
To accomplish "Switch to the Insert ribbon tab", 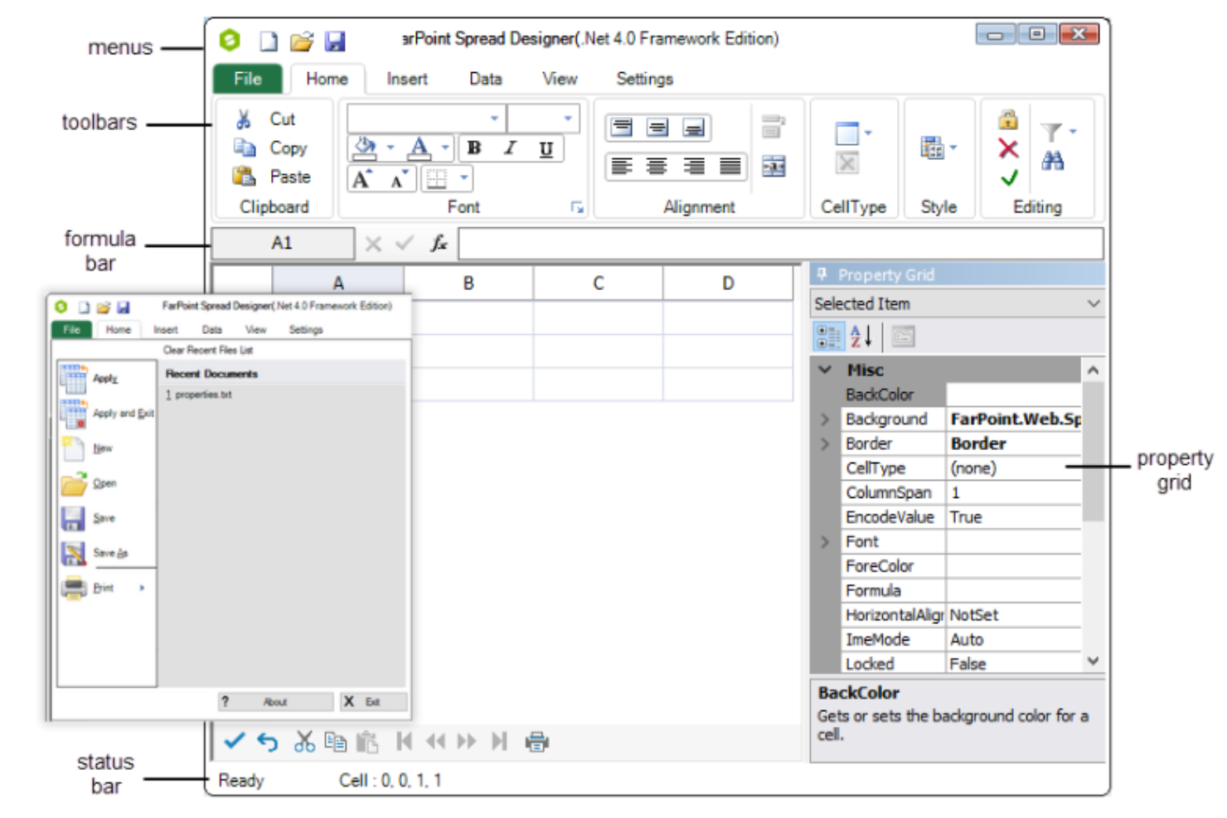I will pos(407,80).
